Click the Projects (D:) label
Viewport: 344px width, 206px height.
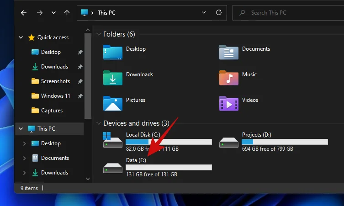point(256,135)
